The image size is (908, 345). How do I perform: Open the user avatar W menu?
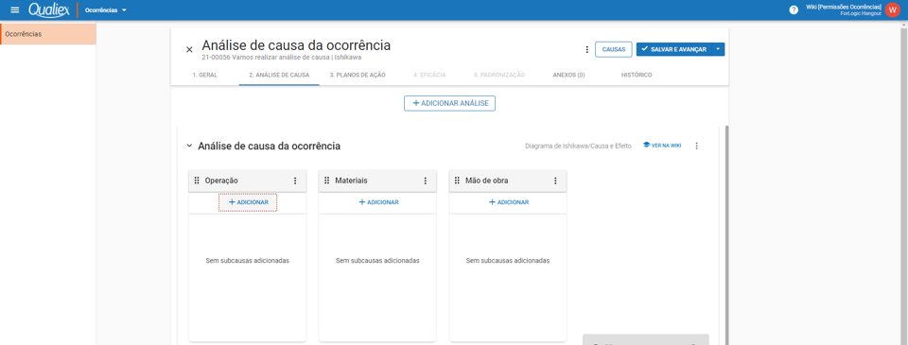tap(892, 9)
